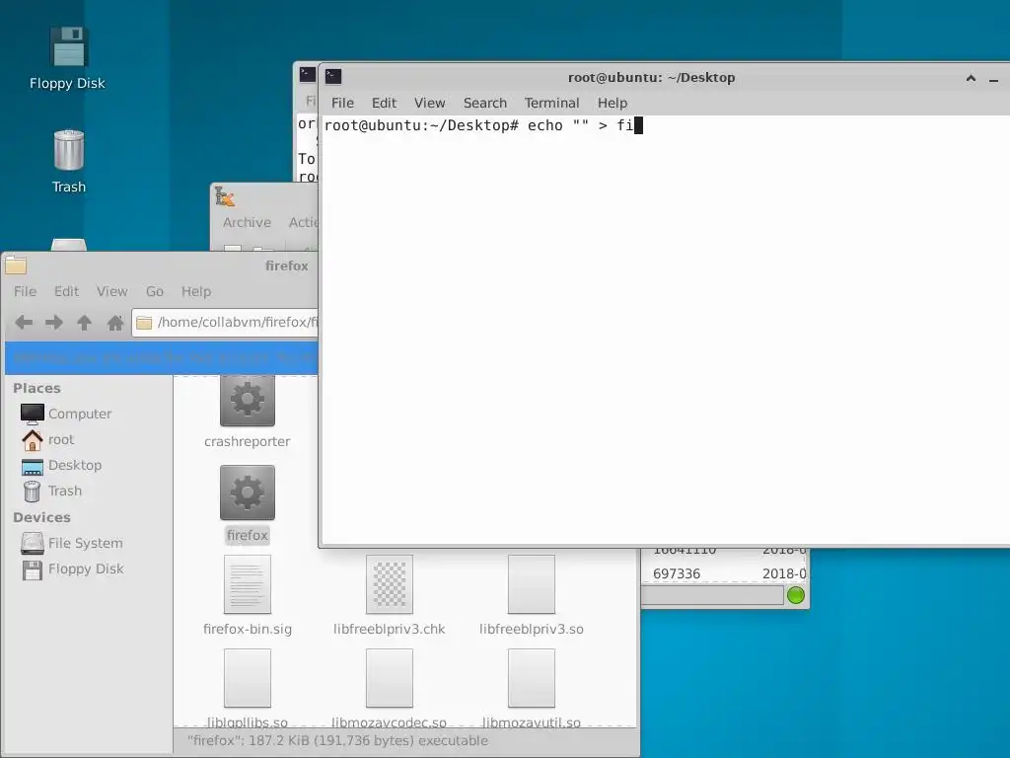Click the 697336 size cell in archive list
The width and height of the screenshot is (1010, 758).
point(677,573)
